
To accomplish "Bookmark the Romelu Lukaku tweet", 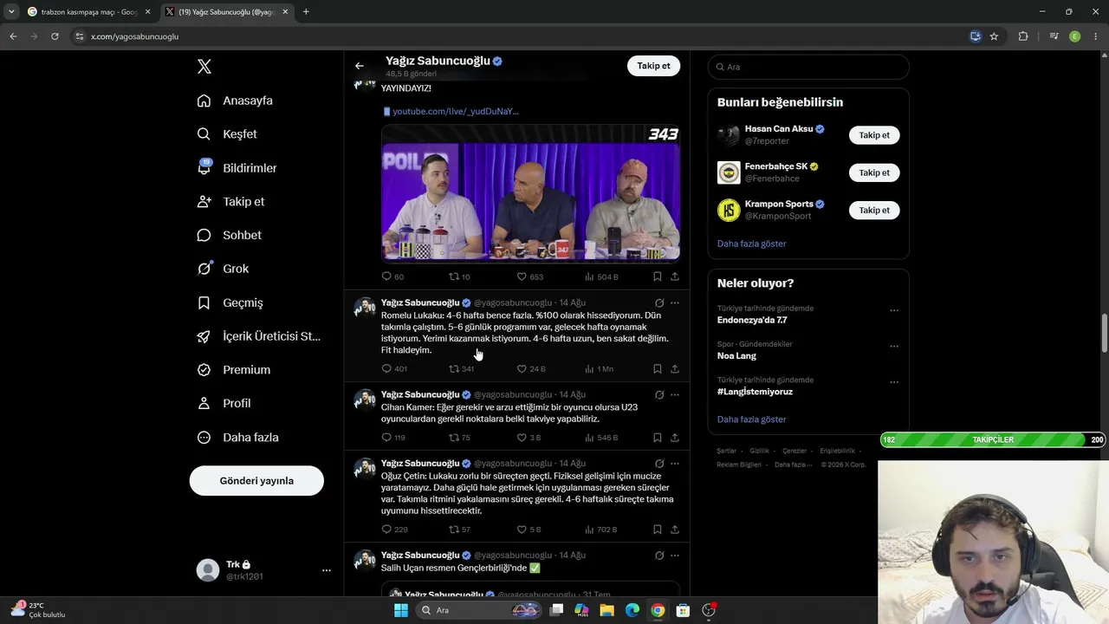I will pos(658,369).
